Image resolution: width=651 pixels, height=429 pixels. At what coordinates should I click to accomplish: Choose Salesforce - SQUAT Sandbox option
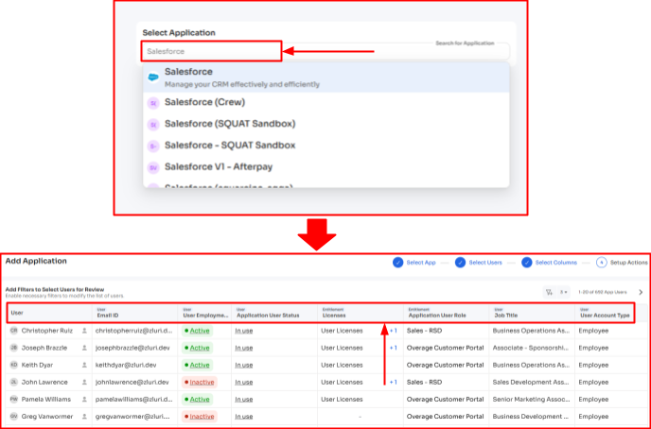click(325, 146)
